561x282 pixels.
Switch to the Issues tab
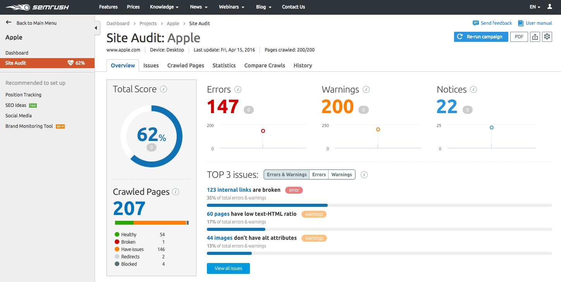tap(151, 65)
